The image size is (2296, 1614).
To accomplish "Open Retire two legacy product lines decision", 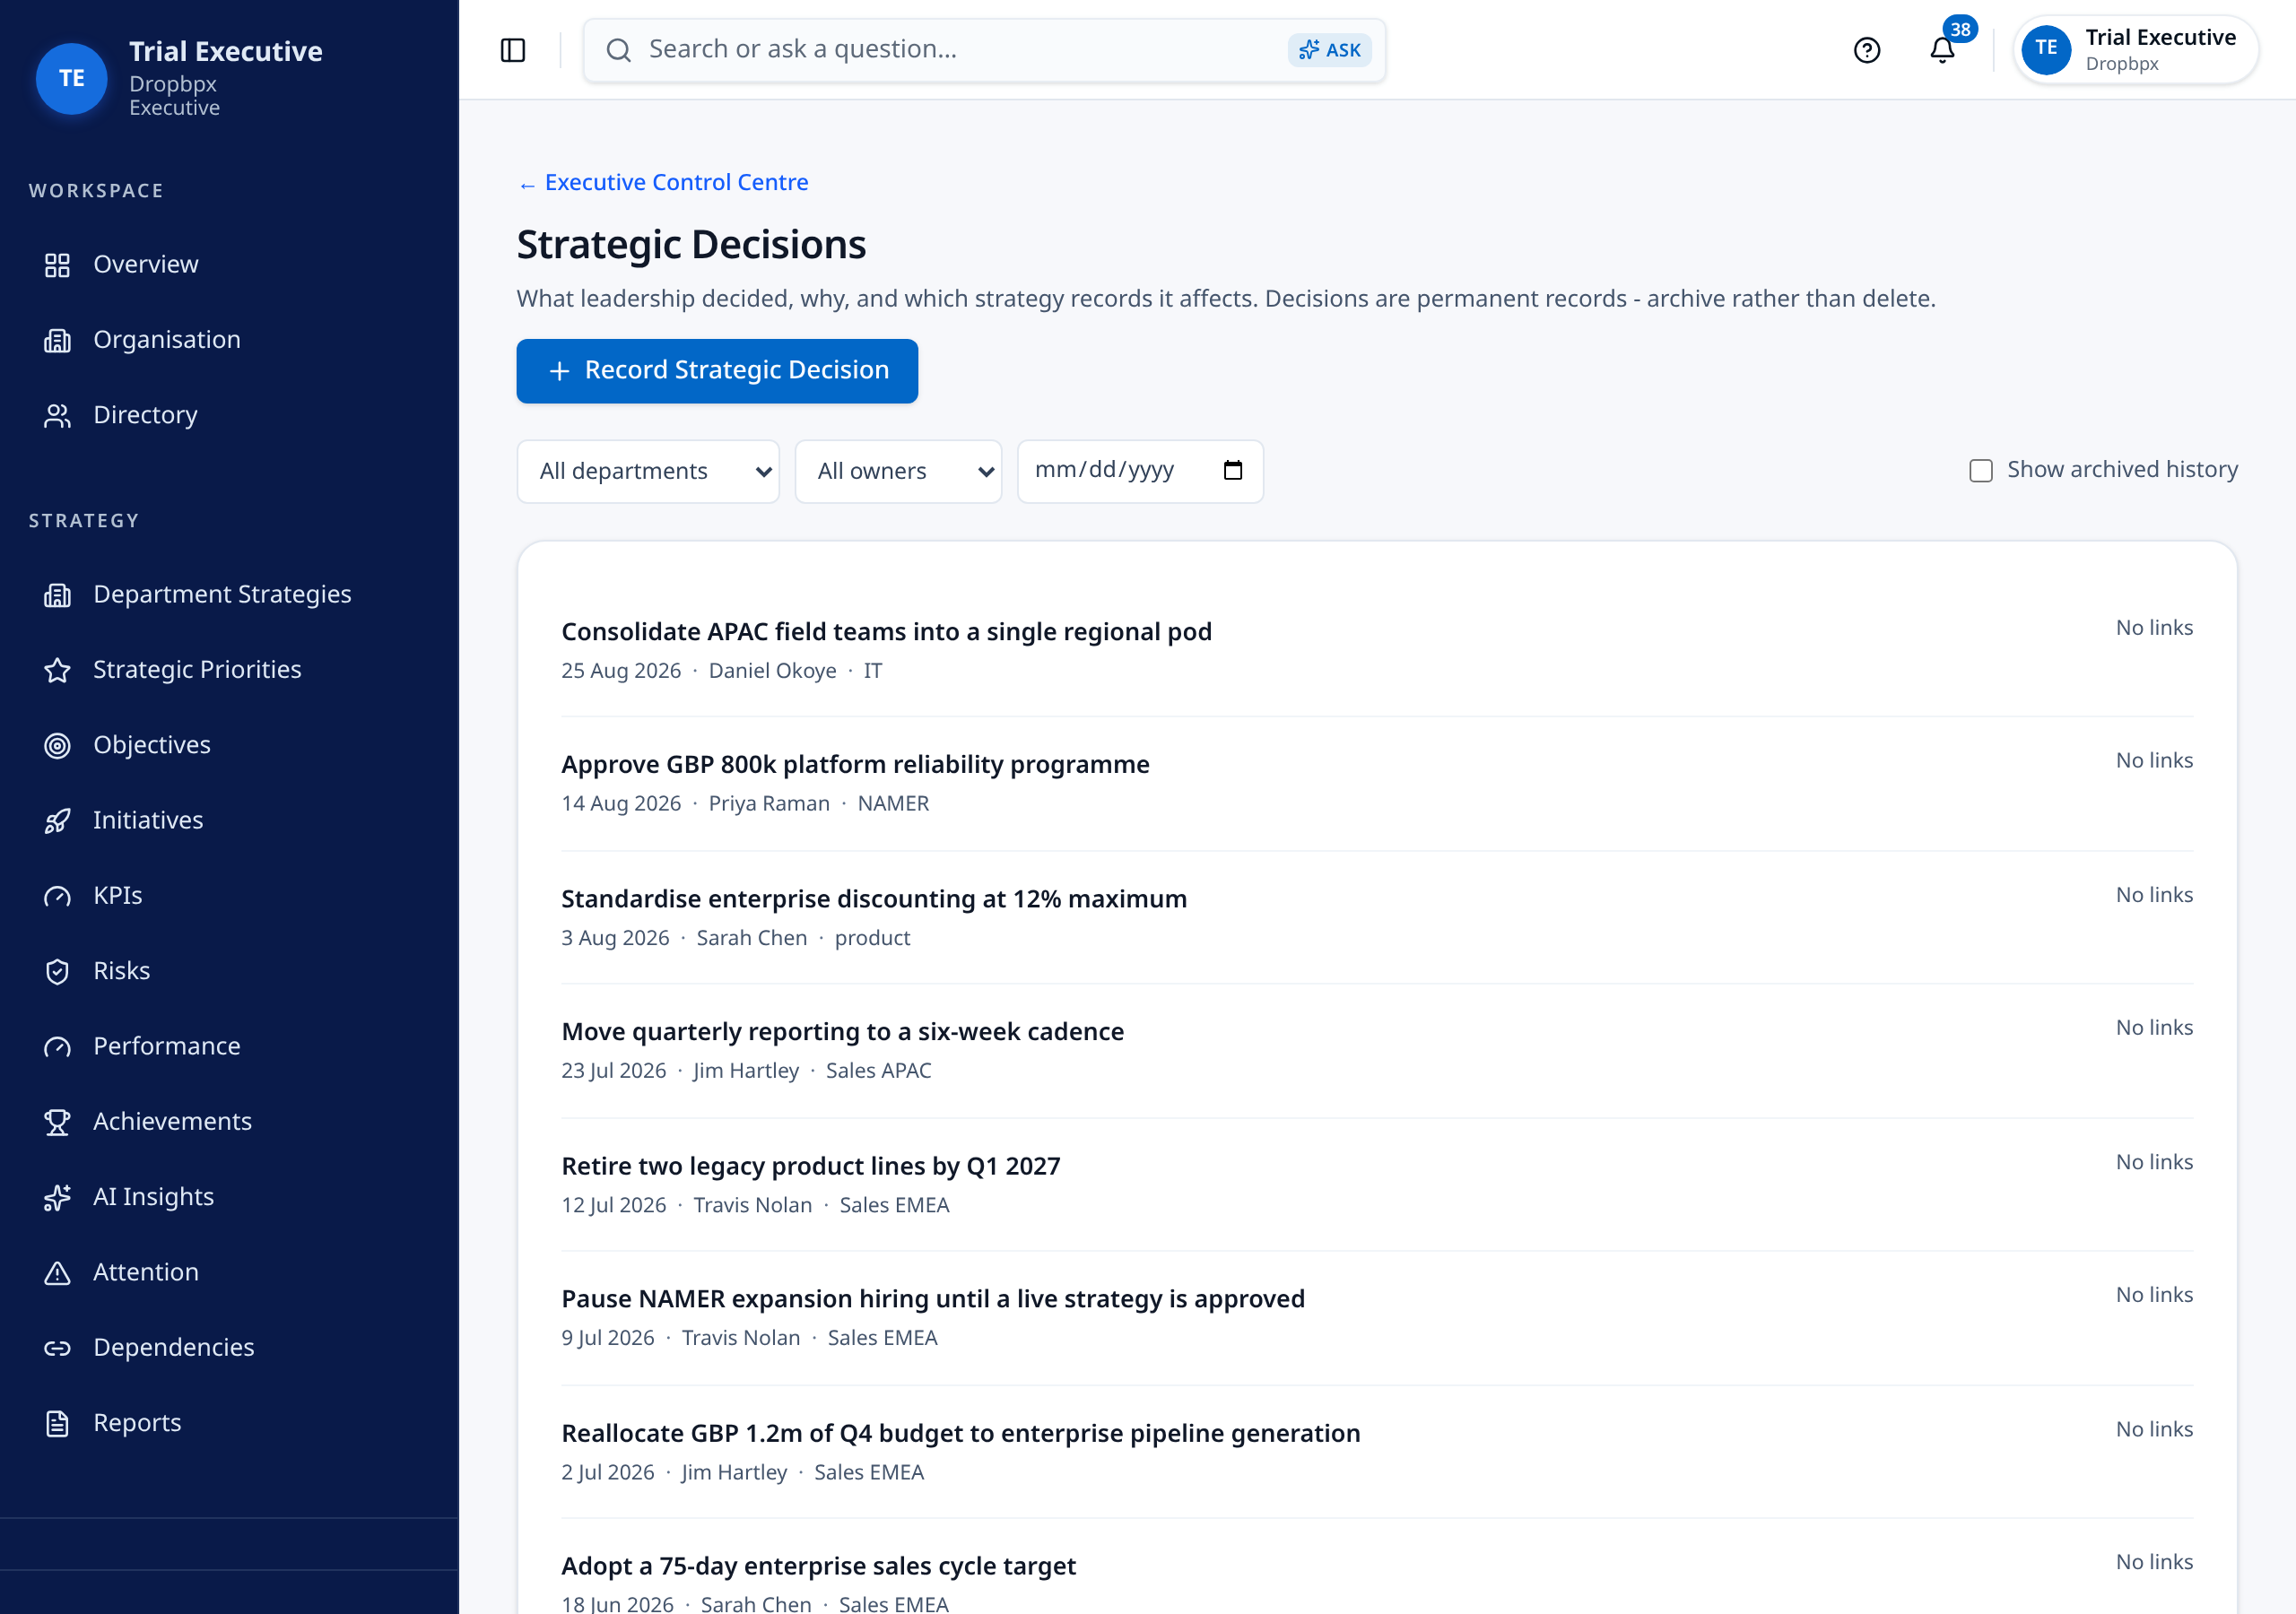I will [x=811, y=1167].
